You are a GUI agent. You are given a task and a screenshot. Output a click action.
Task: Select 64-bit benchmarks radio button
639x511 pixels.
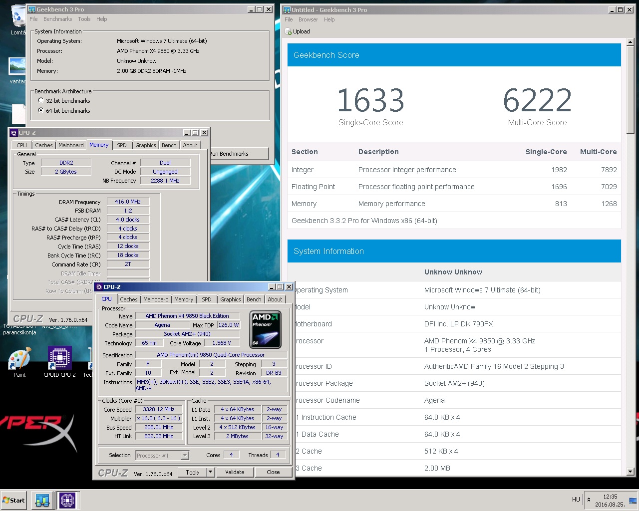(x=41, y=110)
